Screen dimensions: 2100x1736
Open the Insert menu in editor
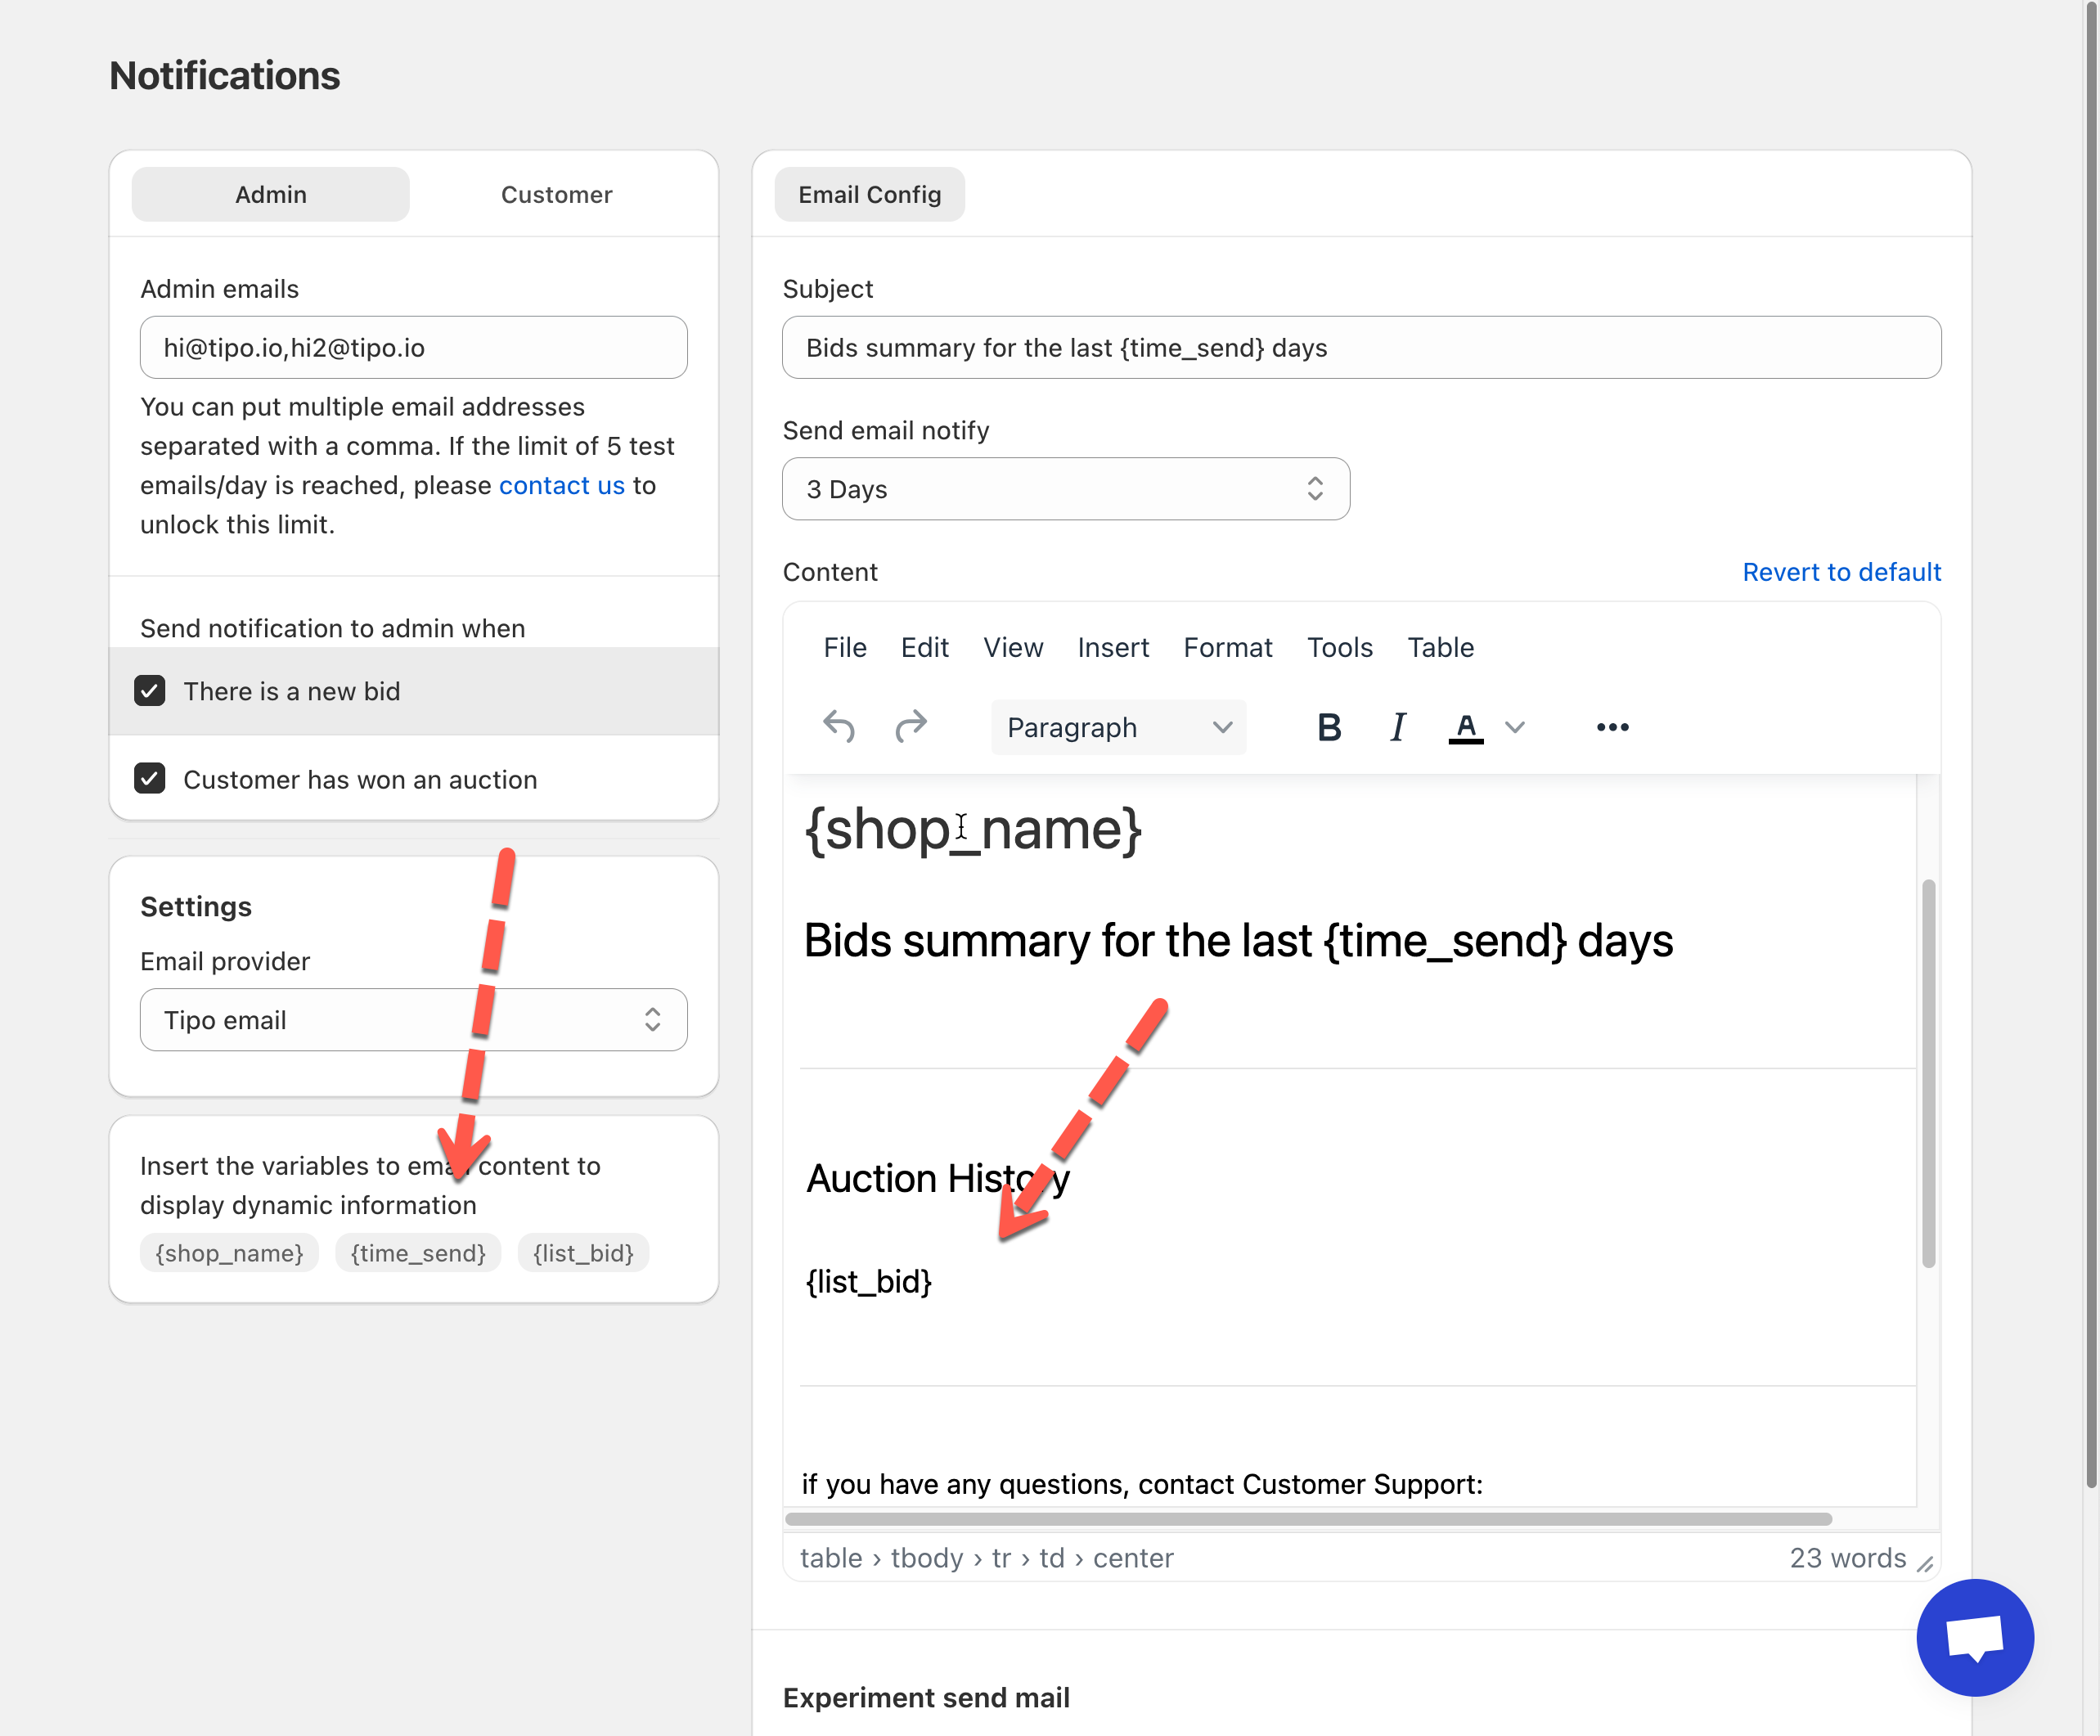(x=1112, y=648)
